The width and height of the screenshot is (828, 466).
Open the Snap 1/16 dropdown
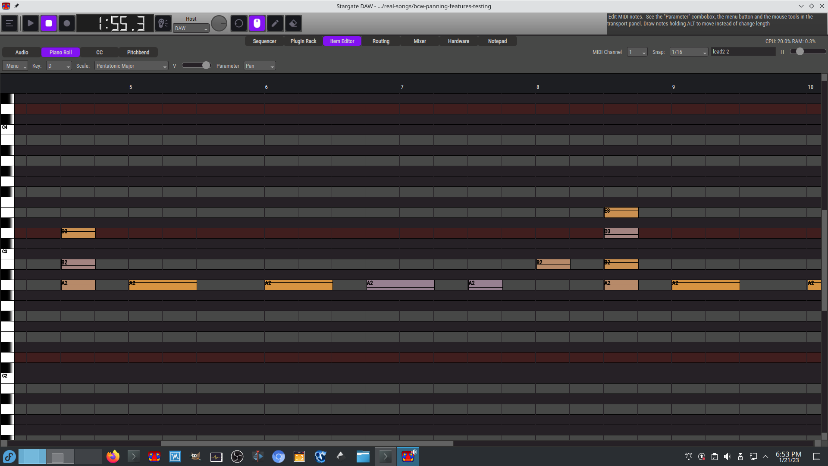click(689, 52)
